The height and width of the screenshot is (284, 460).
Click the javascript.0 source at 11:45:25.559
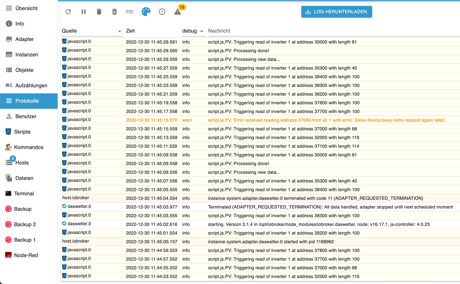(x=77, y=76)
